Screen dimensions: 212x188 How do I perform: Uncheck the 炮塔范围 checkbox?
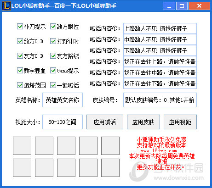pyautogui.click(x=20, y=85)
